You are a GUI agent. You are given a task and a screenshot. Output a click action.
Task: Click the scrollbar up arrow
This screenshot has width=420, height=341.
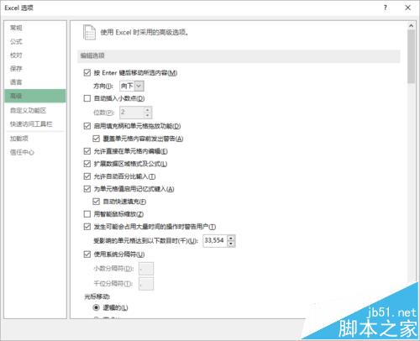411,26
